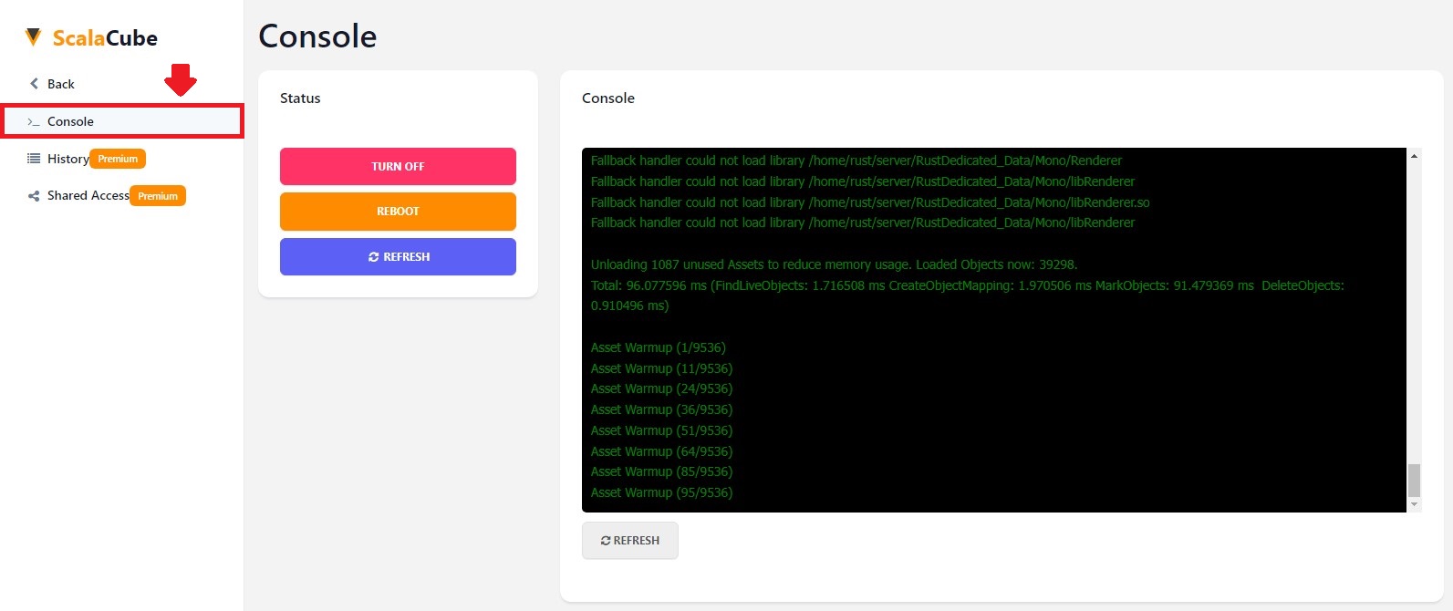
Task: Click the ScalaCube logo icon
Action: 33,36
